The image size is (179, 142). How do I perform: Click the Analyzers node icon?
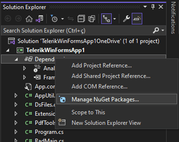tap(37, 68)
